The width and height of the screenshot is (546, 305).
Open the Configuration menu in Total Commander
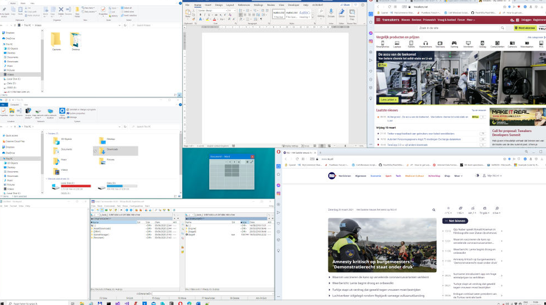pyautogui.click(x=136, y=206)
